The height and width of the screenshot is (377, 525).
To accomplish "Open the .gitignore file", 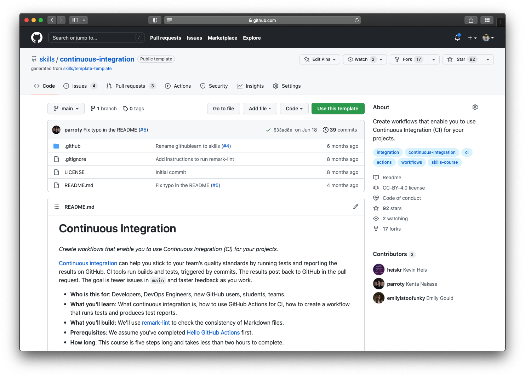I will click(75, 159).
